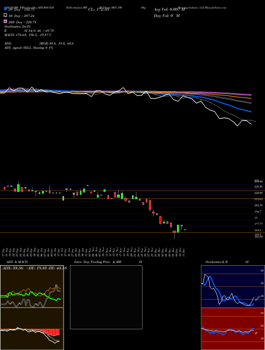Click the '(MGR) 38.6, 19.3, 43.6' ADX values
265x350 pixels.
click(x=56, y=43)
